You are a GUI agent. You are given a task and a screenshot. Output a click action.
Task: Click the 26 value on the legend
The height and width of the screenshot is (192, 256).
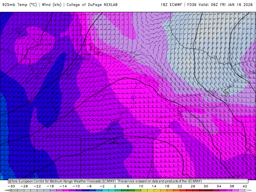click(x=193, y=186)
